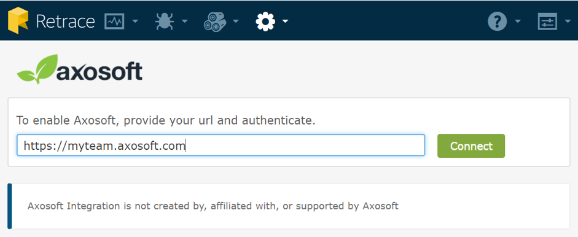Screen dimensions: 578x237
Task: Open the monitoring dashboard icon
Action: click(x=114, y=21)
